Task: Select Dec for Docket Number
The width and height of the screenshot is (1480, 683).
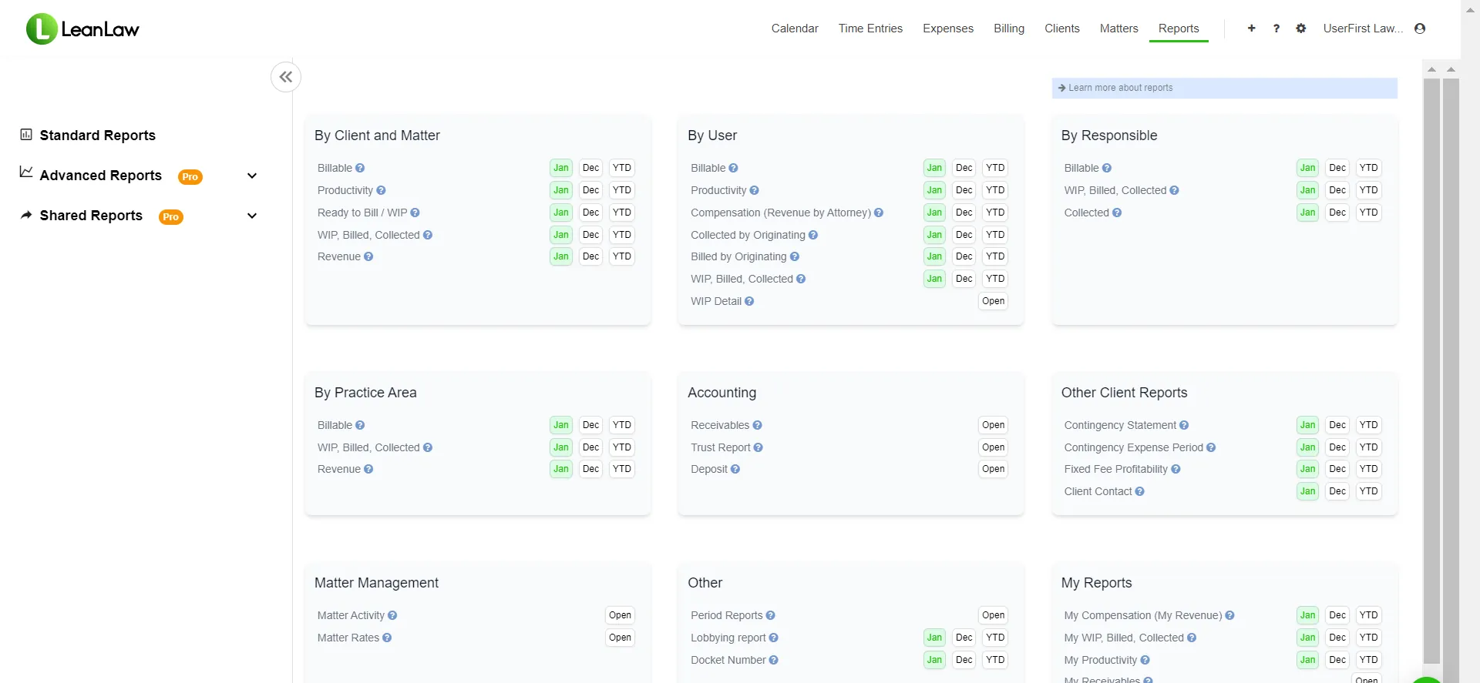Action: pos(964,660)
